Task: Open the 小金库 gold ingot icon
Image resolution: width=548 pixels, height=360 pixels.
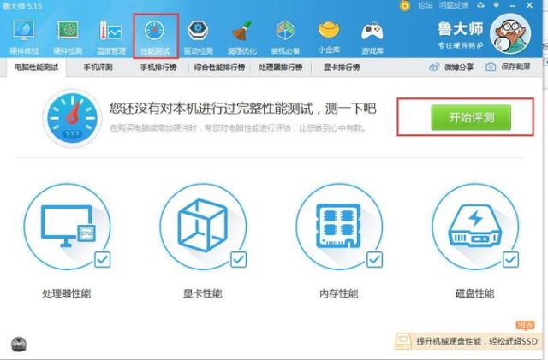Action: [x=329, y=38]
